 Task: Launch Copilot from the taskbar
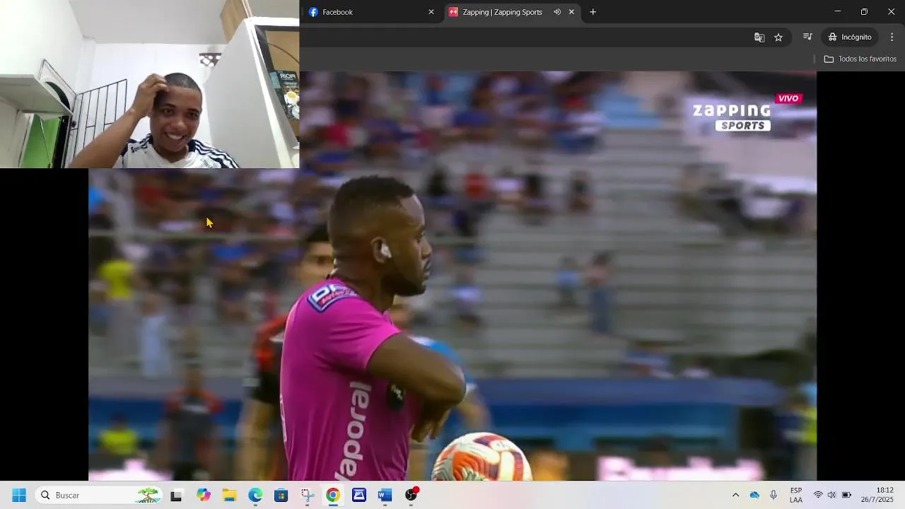(204, 496)
